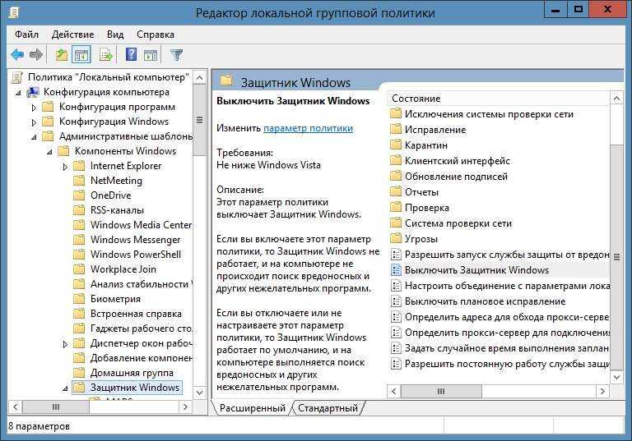Viewport: 632px width, 441px height.
Task: Click the app icon in the title bar
Action: 14,12
